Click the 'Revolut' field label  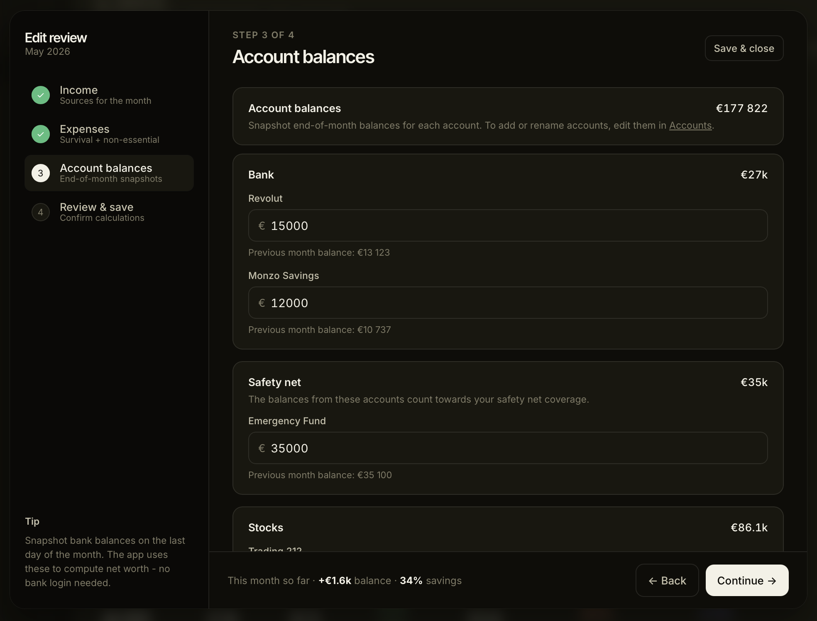(265, 198)
